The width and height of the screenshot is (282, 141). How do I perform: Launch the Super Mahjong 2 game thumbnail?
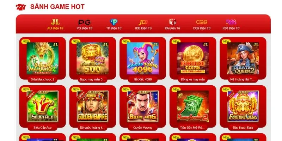pyautogui.click(x=42, y=59)
